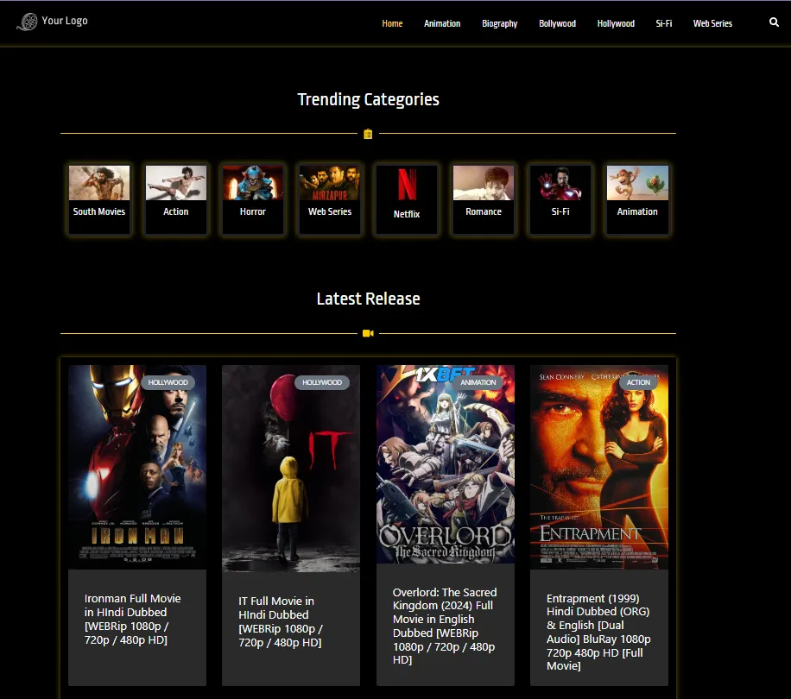Open the Home menu item
The width and height of the screenshot is (791, 699).
point(392,23)
